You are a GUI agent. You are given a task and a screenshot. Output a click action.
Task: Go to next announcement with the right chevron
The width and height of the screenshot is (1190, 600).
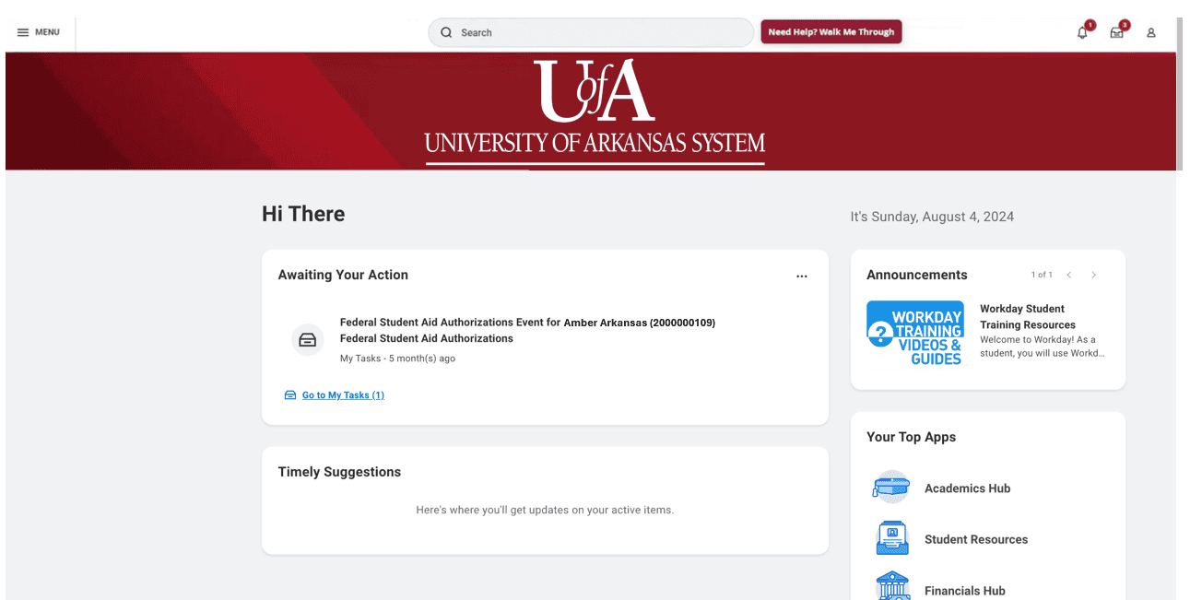coord(1094,275)
